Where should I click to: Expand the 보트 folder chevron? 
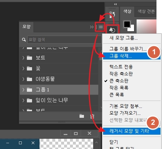tap(23, 58)
